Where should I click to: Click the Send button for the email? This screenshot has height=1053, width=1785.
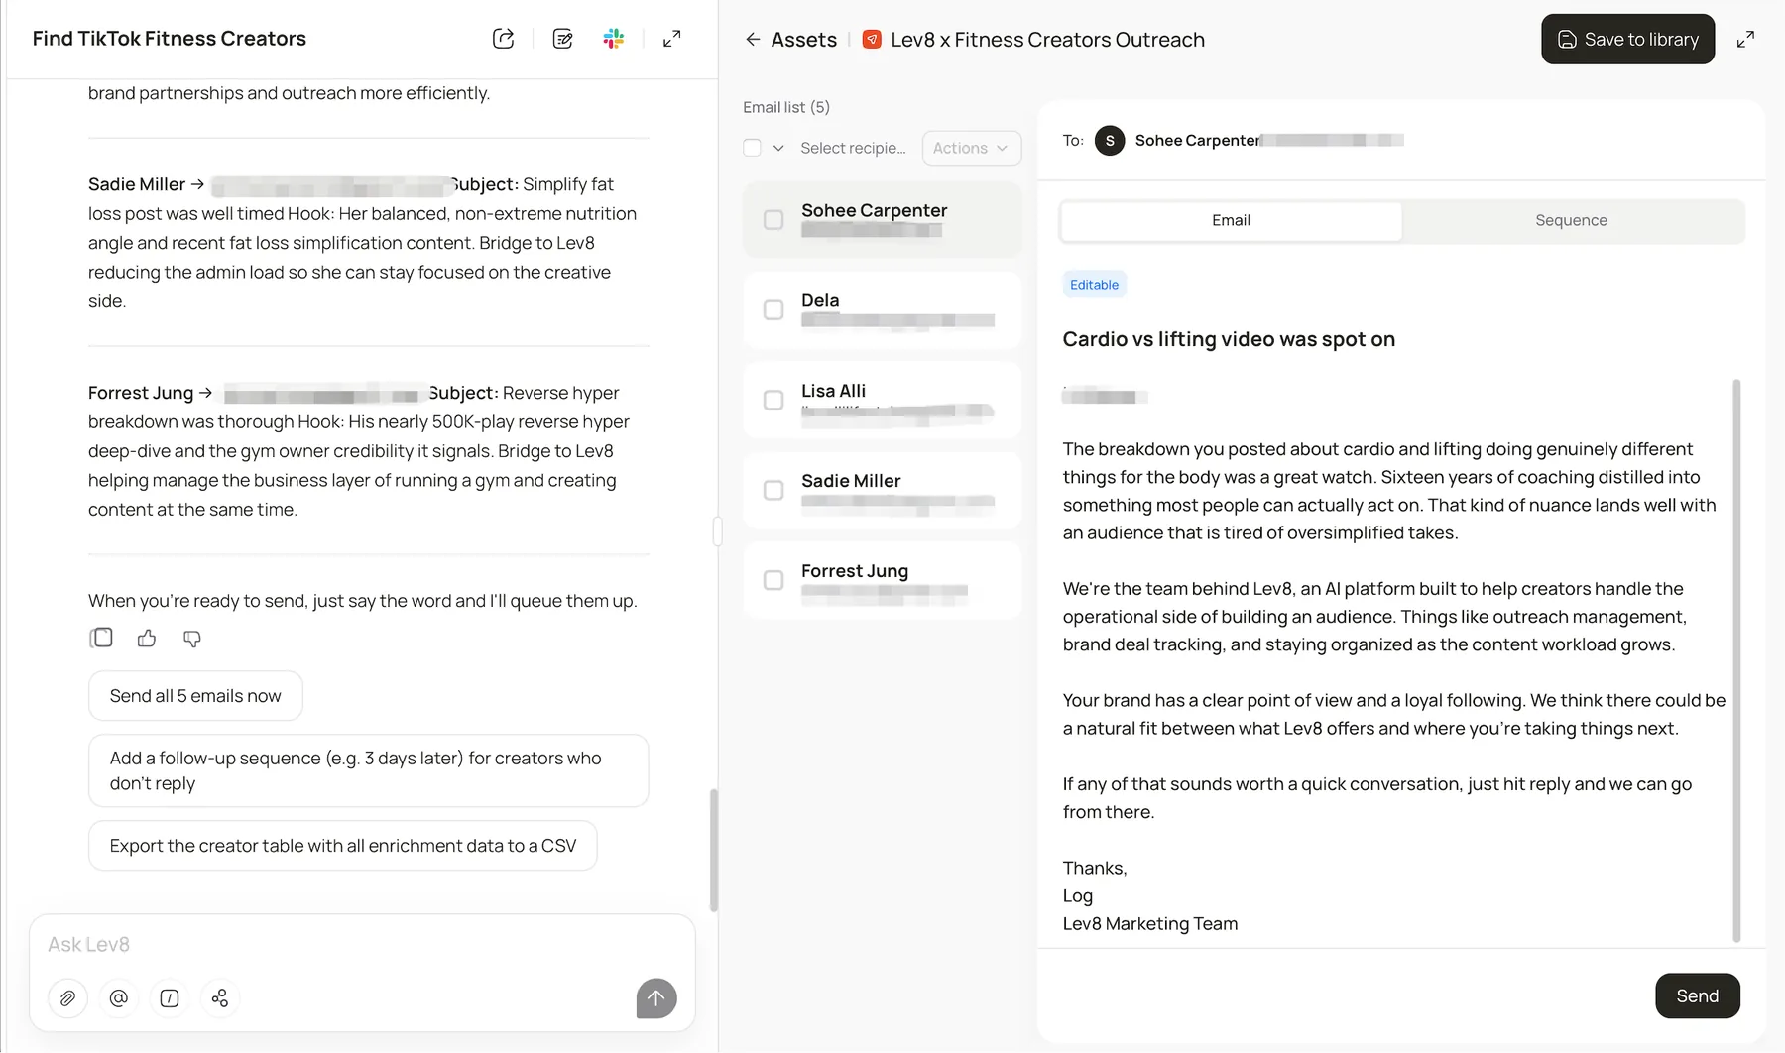1697,995
